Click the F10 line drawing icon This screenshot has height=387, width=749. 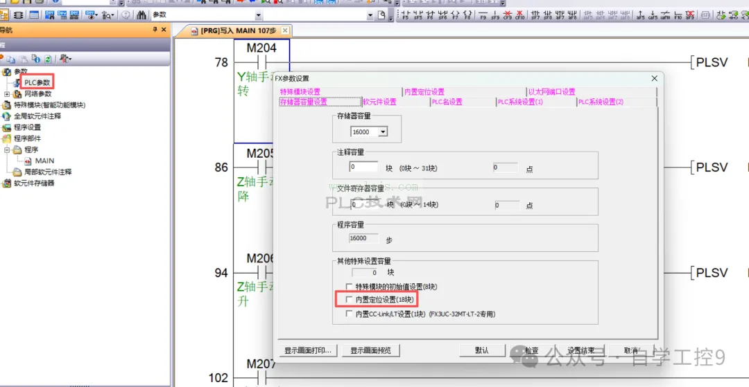(678, 15)
